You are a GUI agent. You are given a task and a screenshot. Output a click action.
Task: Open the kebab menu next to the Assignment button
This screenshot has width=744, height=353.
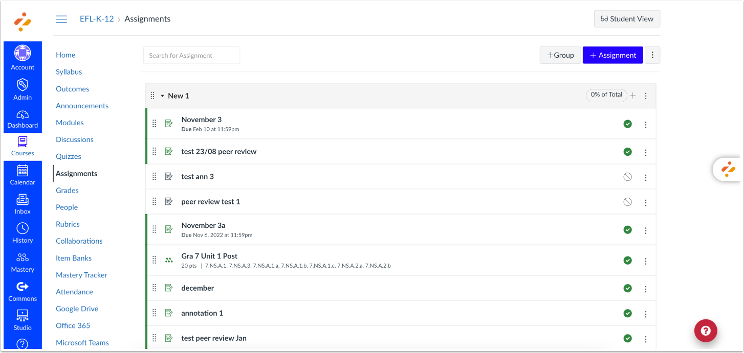652,55
